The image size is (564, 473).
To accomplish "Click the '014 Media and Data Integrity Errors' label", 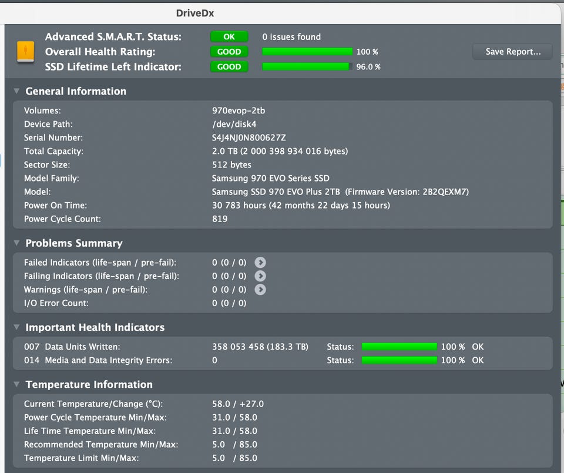I will tap(98, 360).
